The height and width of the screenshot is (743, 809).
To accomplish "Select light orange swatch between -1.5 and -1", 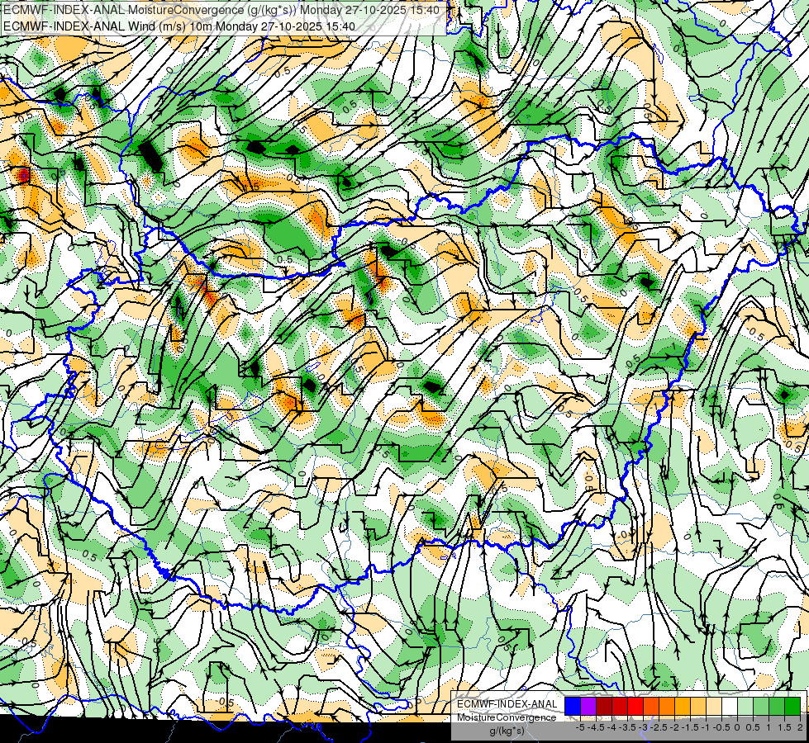I will [698, 707].
